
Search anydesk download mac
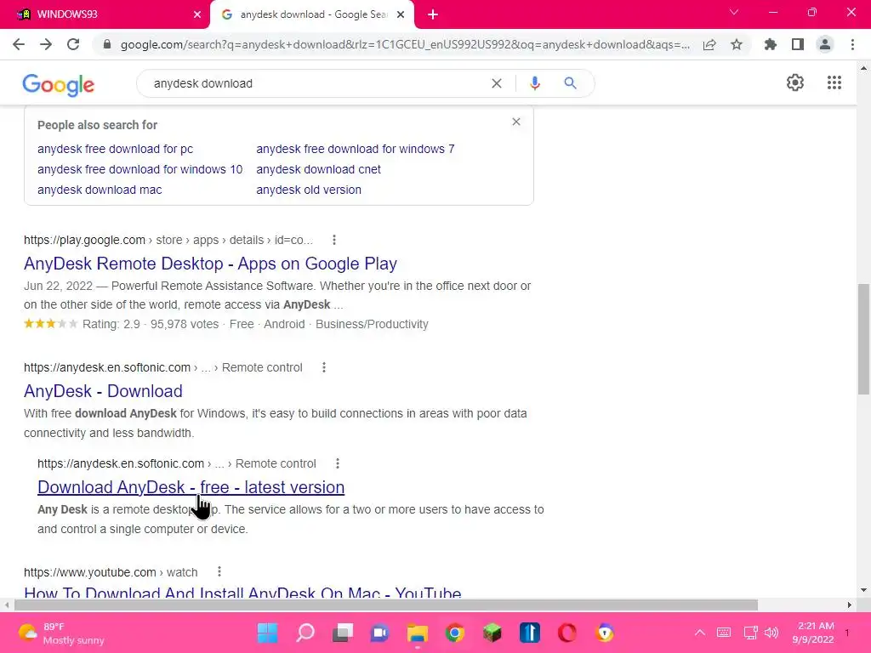click(x=100, y=190)
